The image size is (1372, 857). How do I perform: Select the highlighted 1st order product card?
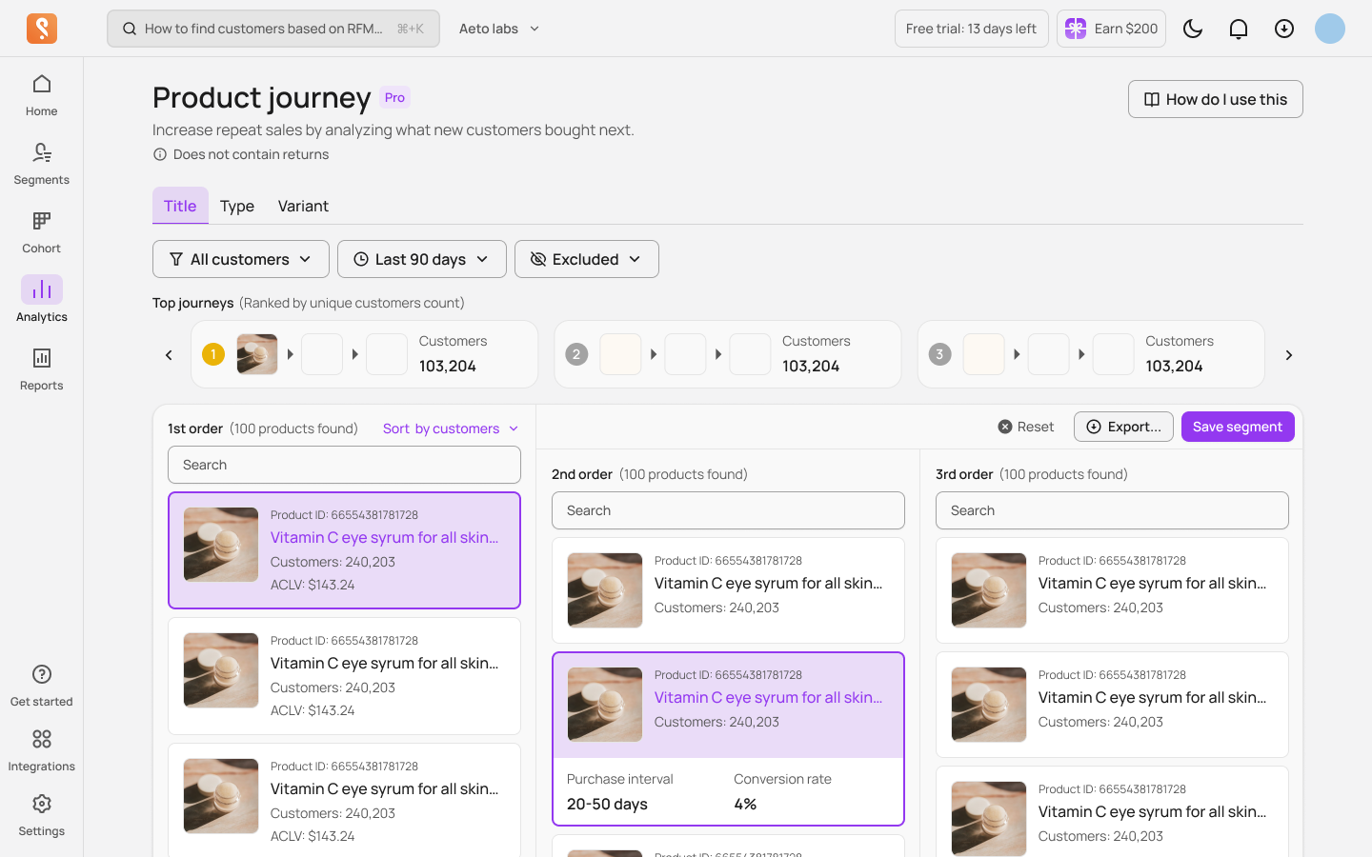344,550
